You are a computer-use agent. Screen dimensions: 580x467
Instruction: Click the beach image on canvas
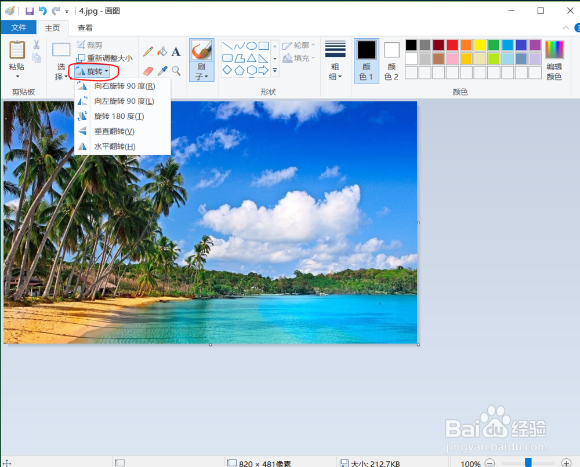point(210,222)
